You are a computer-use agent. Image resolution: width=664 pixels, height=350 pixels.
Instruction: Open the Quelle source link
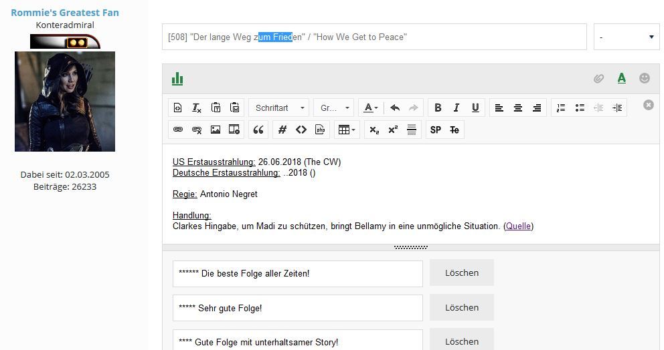(518, 226)
